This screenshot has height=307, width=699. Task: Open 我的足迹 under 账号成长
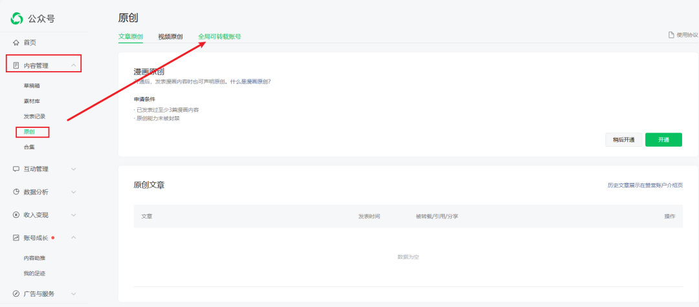pos(35,273)
